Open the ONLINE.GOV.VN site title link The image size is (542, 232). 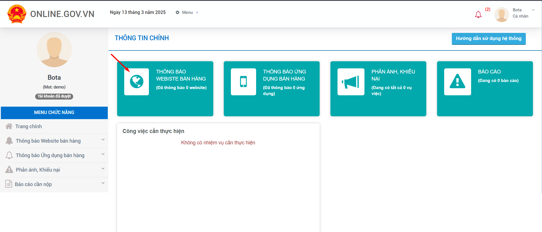click(62, 14)
